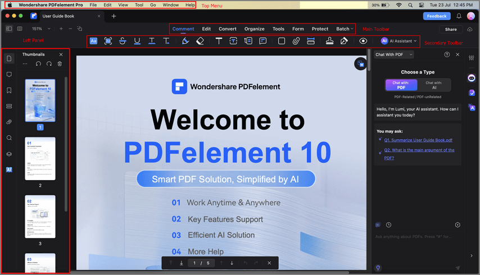The width and height of the screenshot is (480, 275).
Task: Select the Text Box tool
Action: 233,41
